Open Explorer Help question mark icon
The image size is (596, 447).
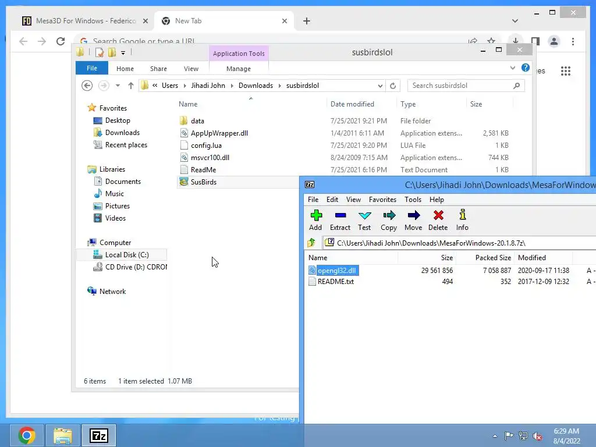526,68
